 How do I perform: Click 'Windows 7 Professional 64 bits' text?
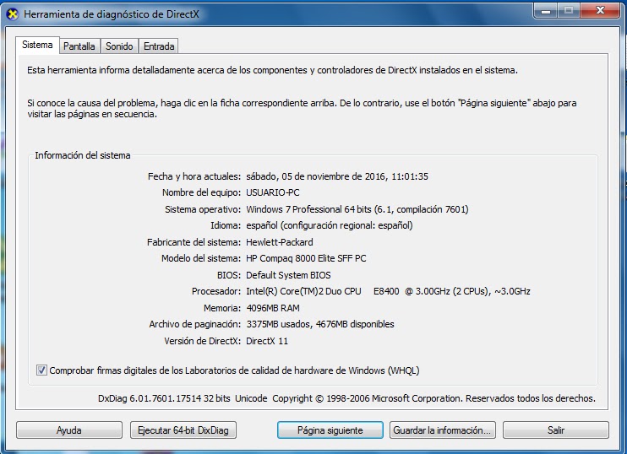click(x=308, y=209)
